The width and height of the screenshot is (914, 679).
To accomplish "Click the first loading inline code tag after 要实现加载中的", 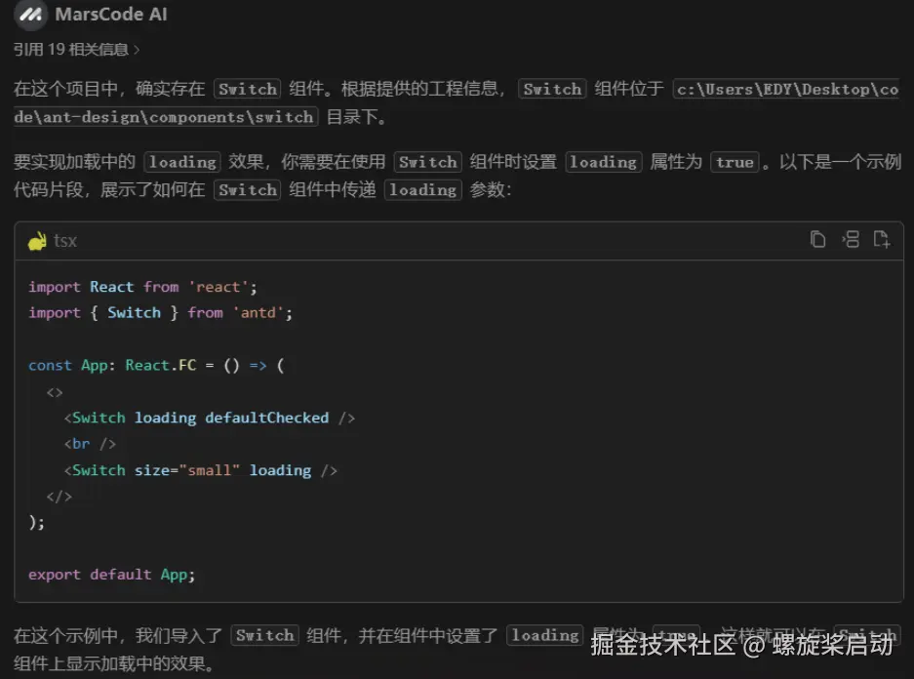I will point(182,161).
